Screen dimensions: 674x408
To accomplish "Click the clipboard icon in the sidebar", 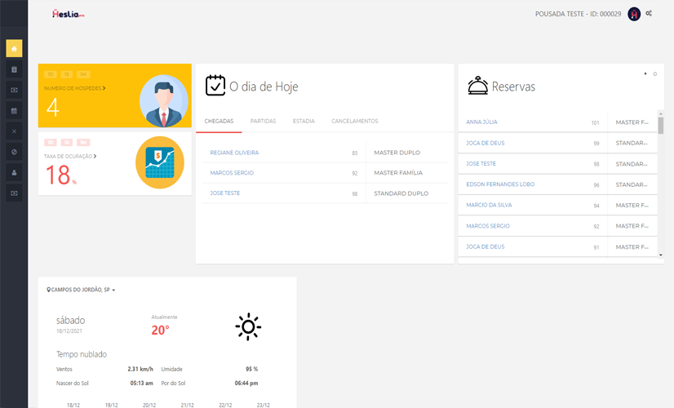I will point(14,69).
